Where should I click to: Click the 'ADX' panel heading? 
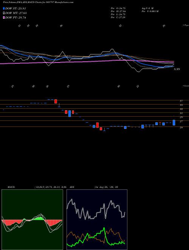pos(72,187)
